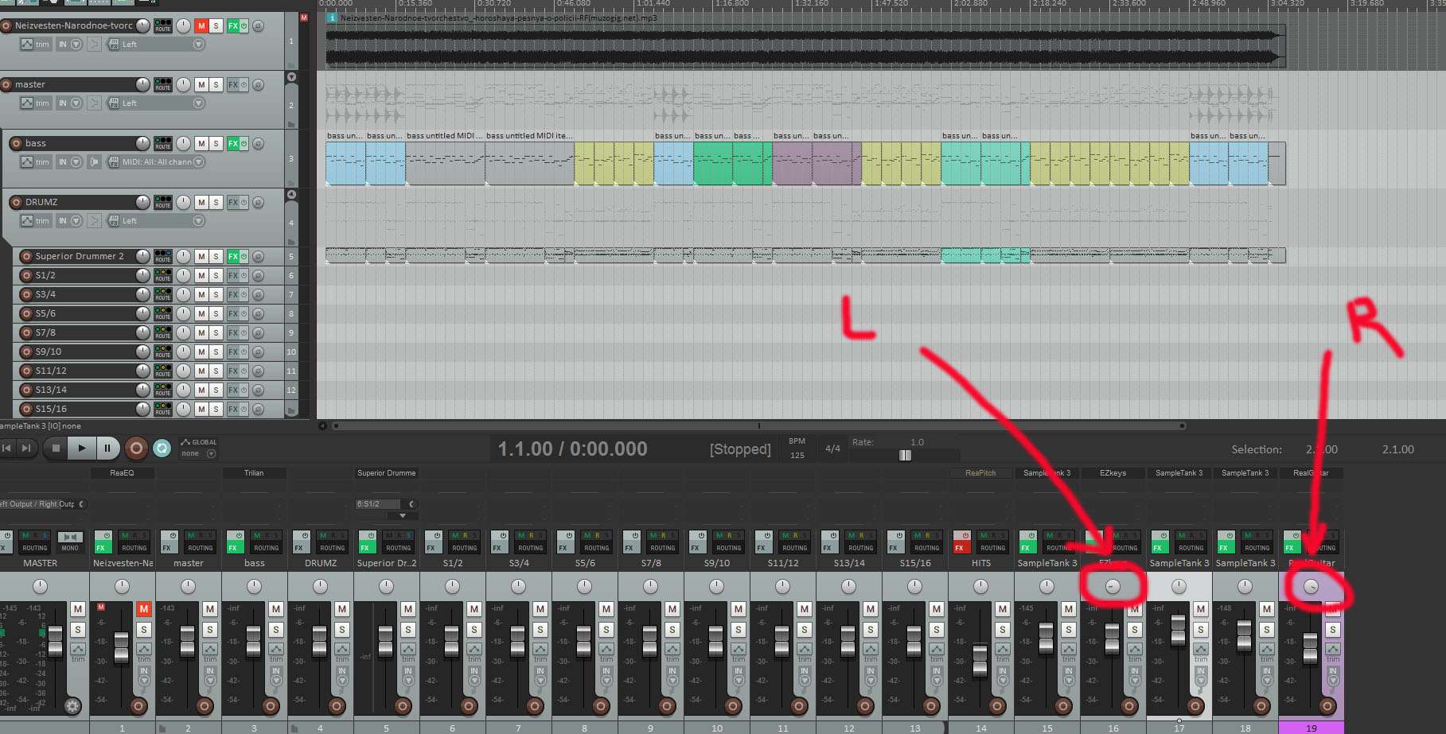Click the BPM 125 tempo field

tap(797, 449)
